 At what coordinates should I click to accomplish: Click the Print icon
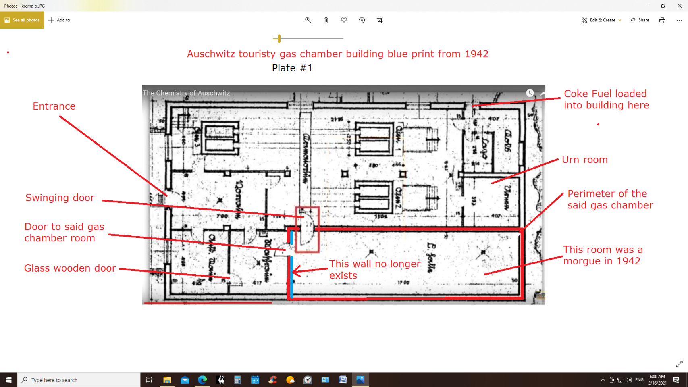[x=662, y=20]
